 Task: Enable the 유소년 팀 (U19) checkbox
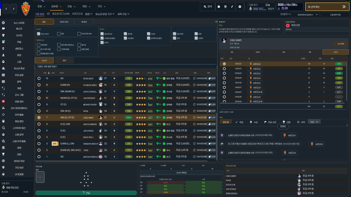[x=79, y=34]
